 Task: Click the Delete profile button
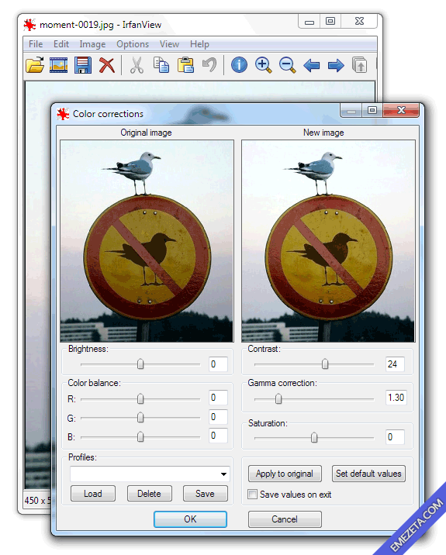pyautogui.click(x=149, y=494)
